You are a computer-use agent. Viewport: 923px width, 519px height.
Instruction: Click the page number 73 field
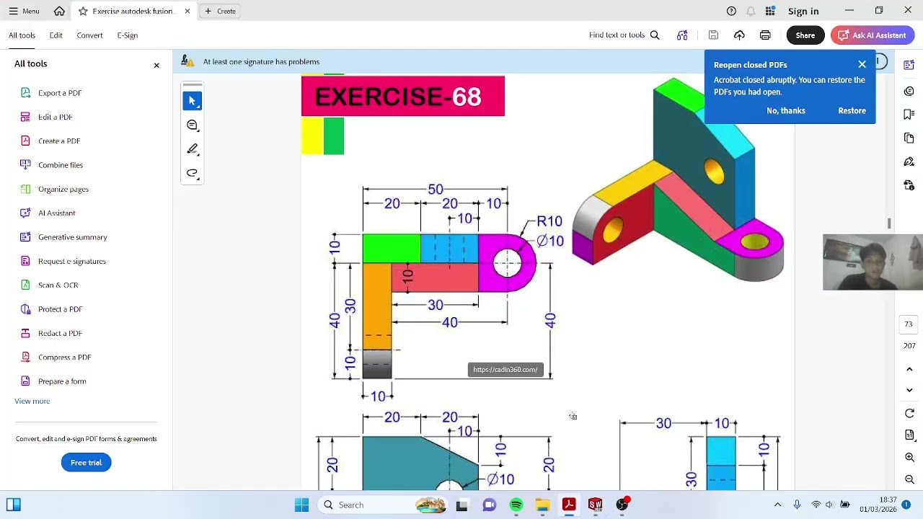(x=909, y=324)
